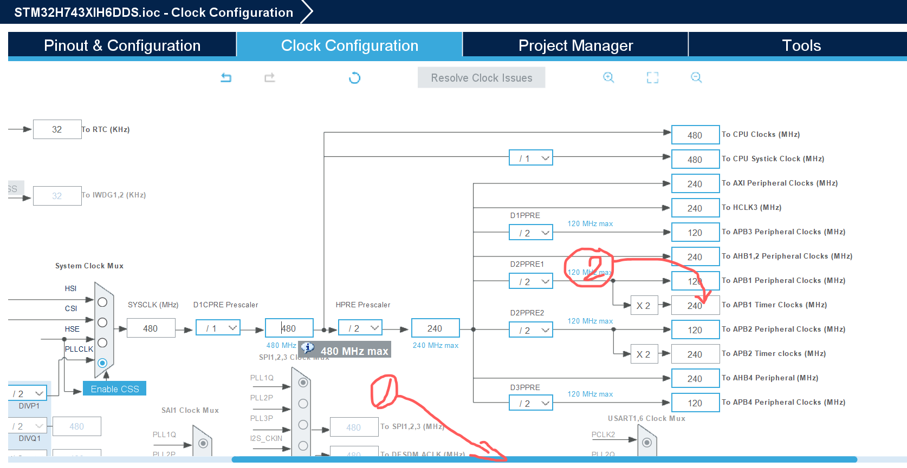
Task: Click the undo arrow icon
Action: pyautogui.click(x=226, y=78)
